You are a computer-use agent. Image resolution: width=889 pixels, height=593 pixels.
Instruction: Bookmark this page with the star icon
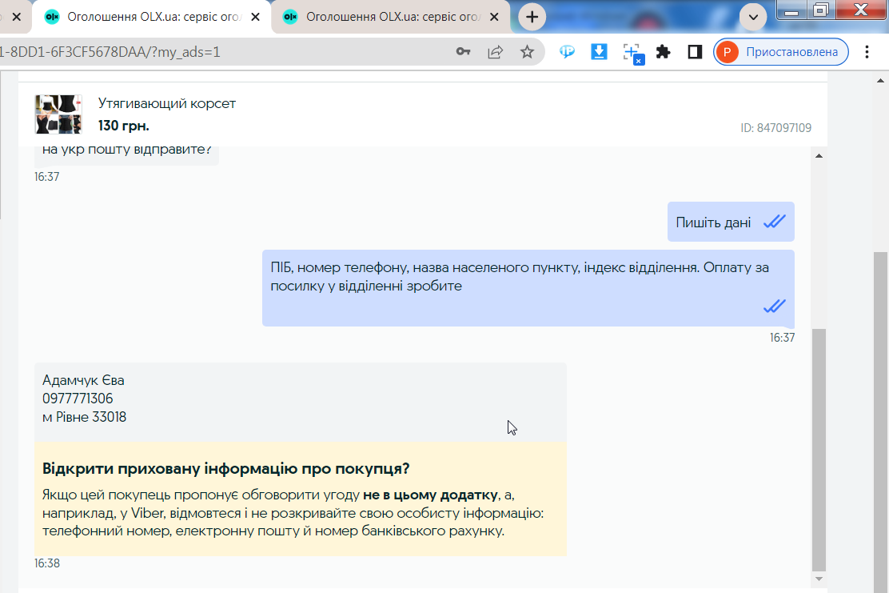pos(528,52)
